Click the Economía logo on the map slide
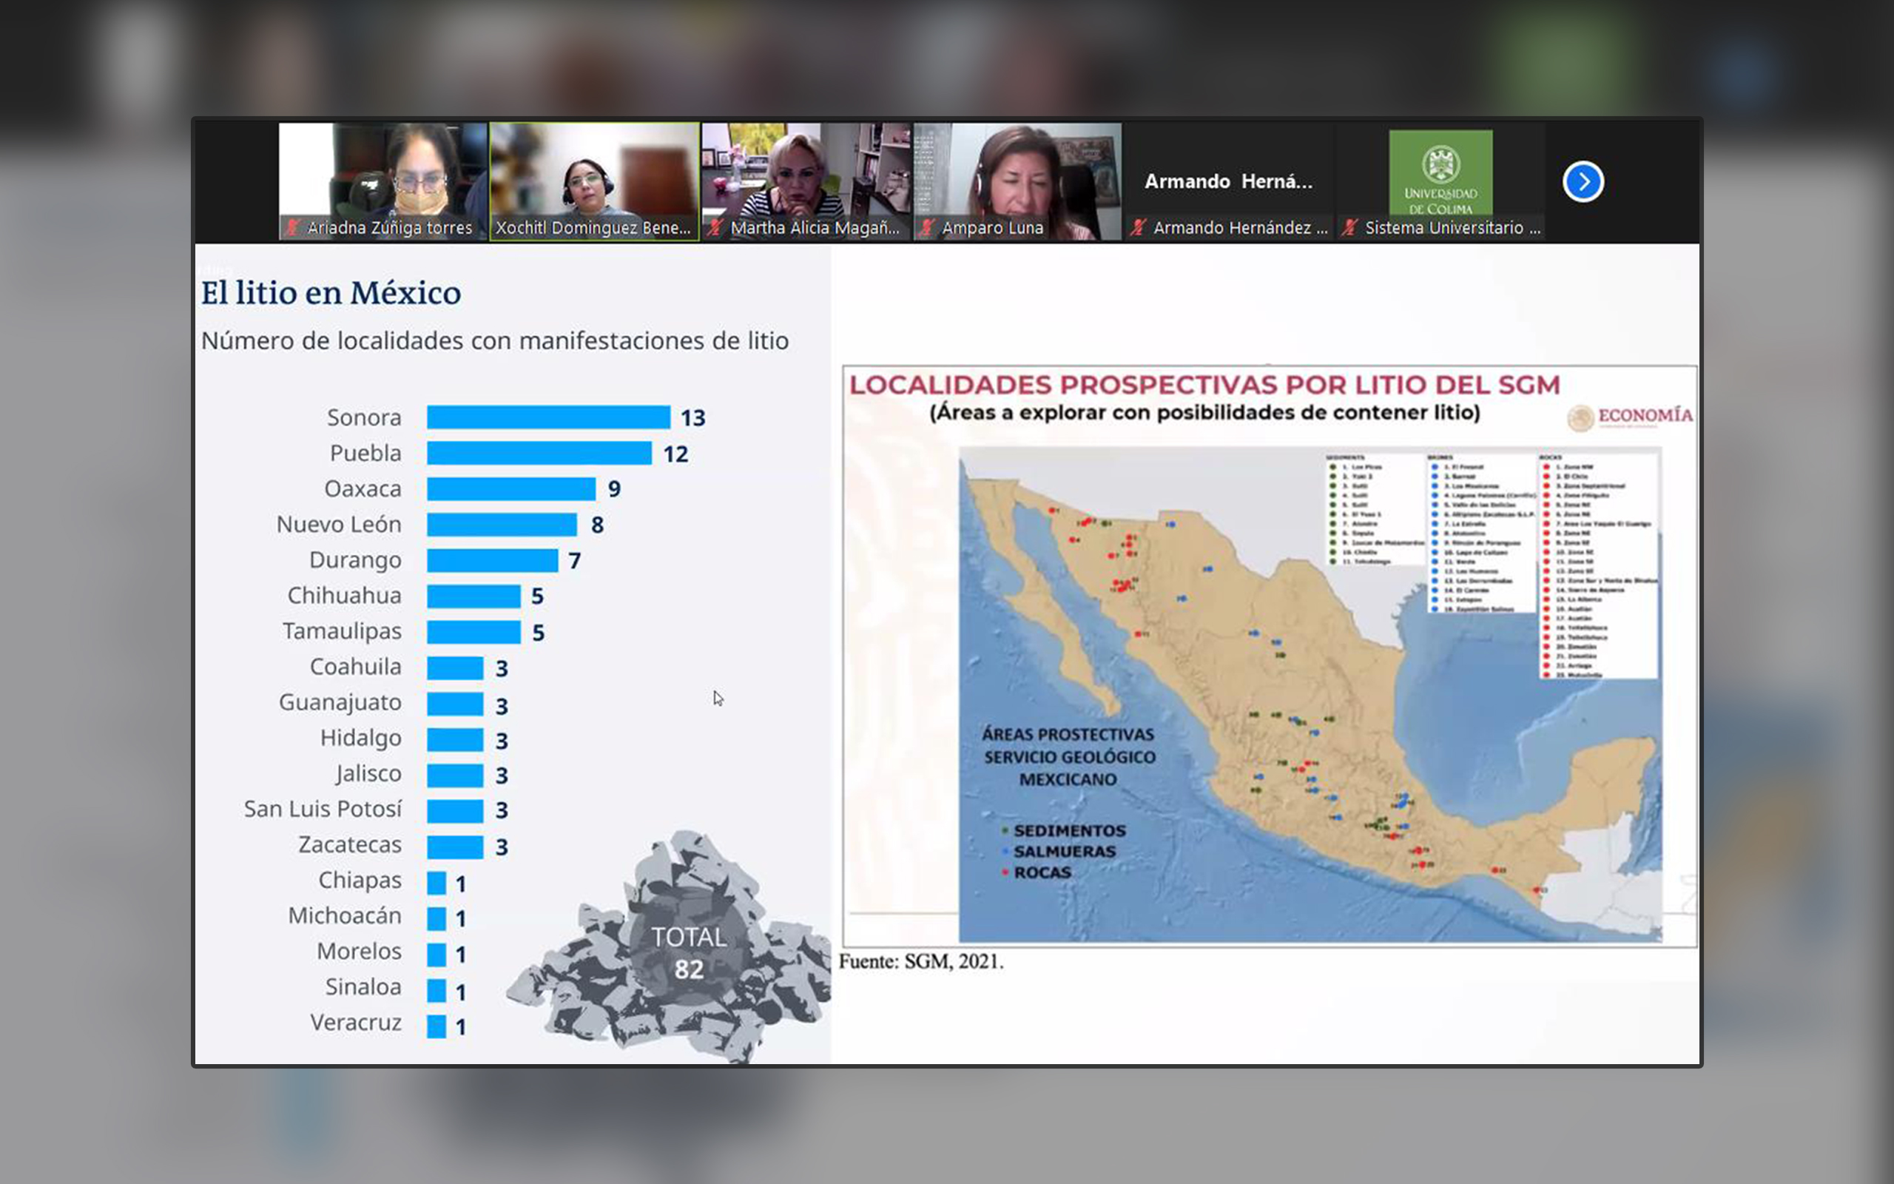This screenshot has width=1894, height=1184. pos(1629,417)
